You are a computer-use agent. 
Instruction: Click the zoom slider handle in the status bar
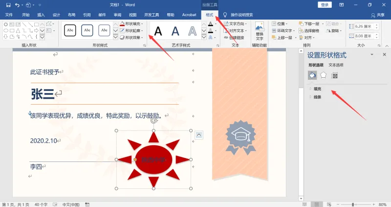click(x=353, y=205)
